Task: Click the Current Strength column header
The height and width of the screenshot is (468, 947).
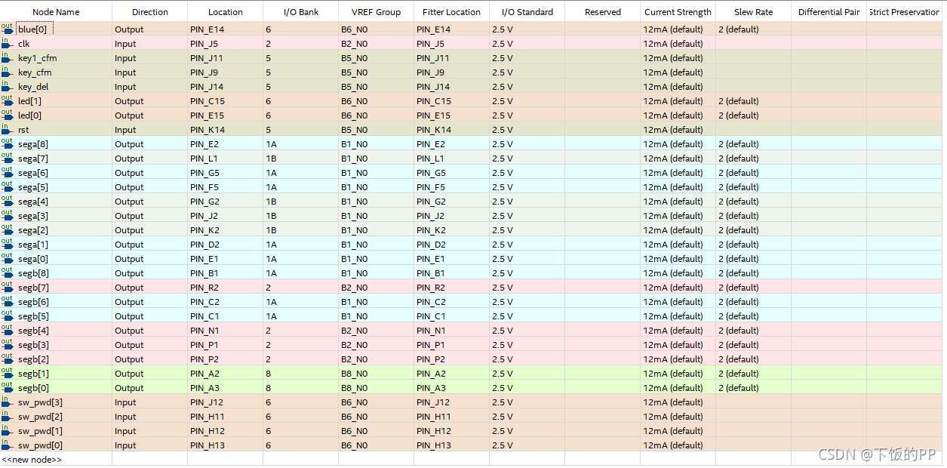Action: (x=678, y=12)
